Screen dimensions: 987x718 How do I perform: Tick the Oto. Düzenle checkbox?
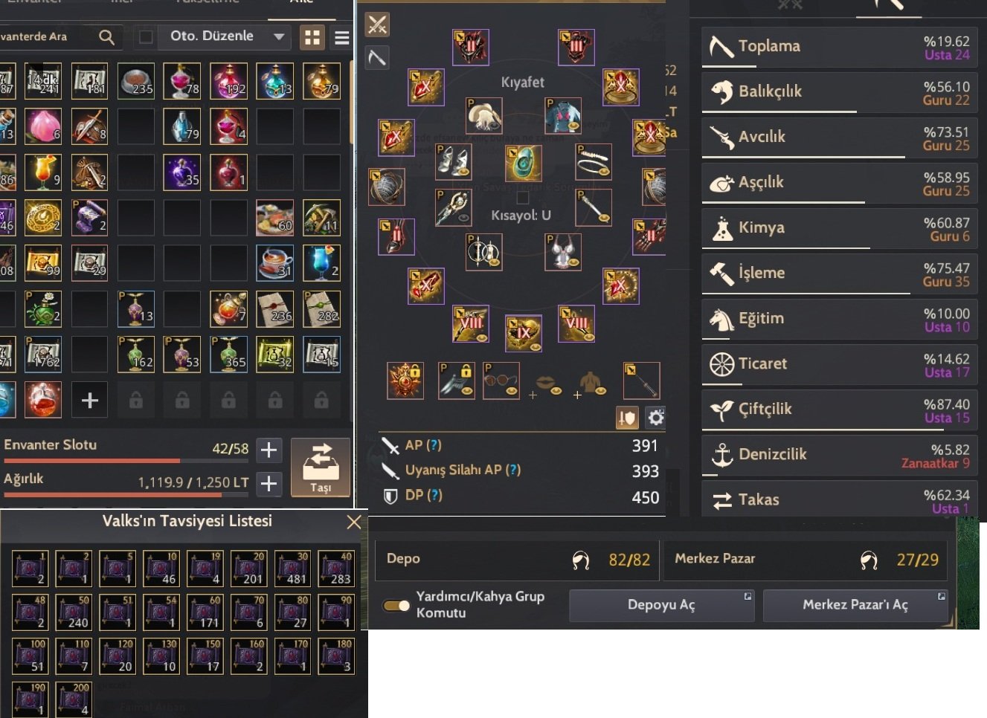click(147, 36)
